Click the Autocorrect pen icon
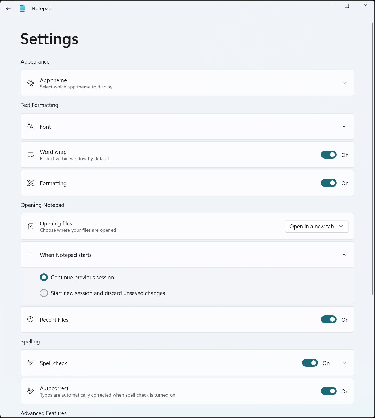The width and height of the screenshot is (375, 418). [x=31, y=391]
